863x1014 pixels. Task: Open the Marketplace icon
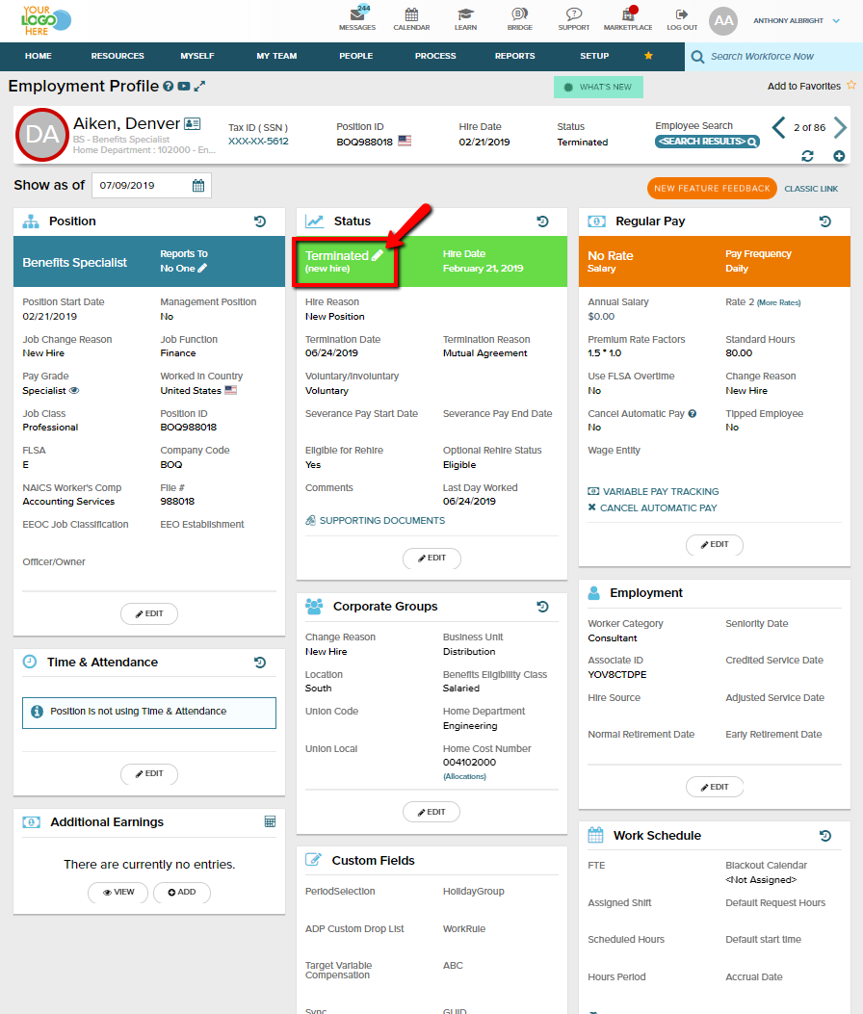pyautogui.click(x=627, y=15)
